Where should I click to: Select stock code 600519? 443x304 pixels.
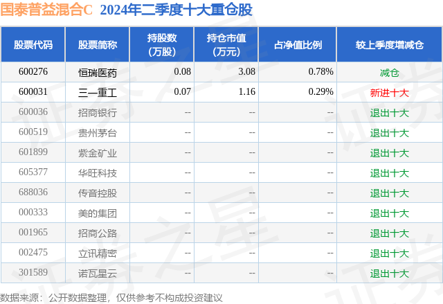(x=33, y=132)
